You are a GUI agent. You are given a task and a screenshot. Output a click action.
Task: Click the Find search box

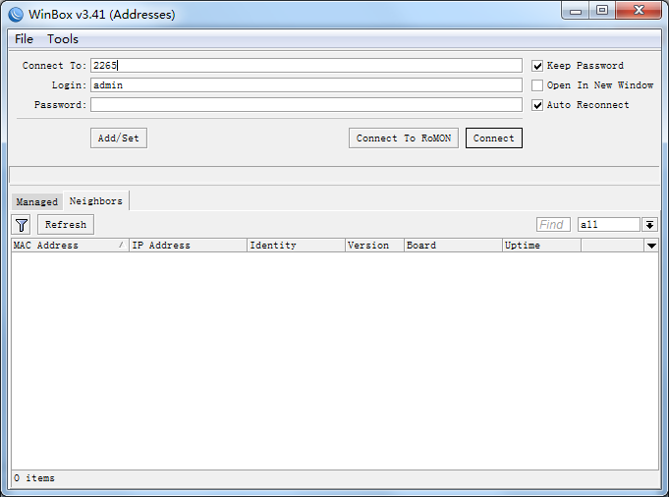coord(553,225)
